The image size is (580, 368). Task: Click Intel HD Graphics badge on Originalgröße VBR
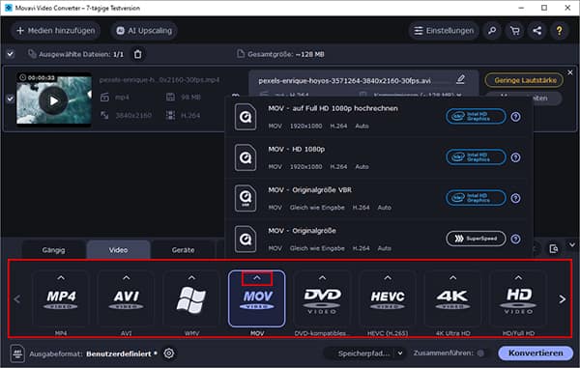pyautogui.click(x=476, y=198)
